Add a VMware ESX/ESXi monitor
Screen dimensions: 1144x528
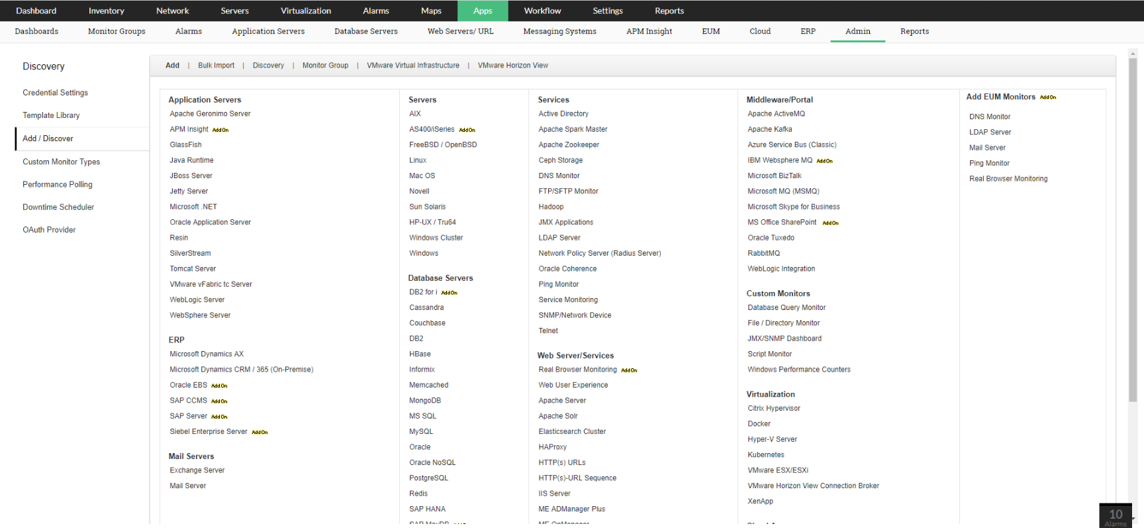(778, 470)
